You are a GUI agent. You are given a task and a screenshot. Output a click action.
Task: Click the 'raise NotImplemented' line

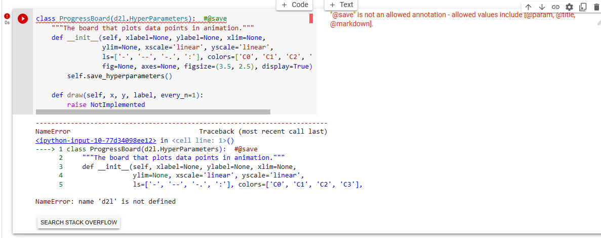(106, 104)
